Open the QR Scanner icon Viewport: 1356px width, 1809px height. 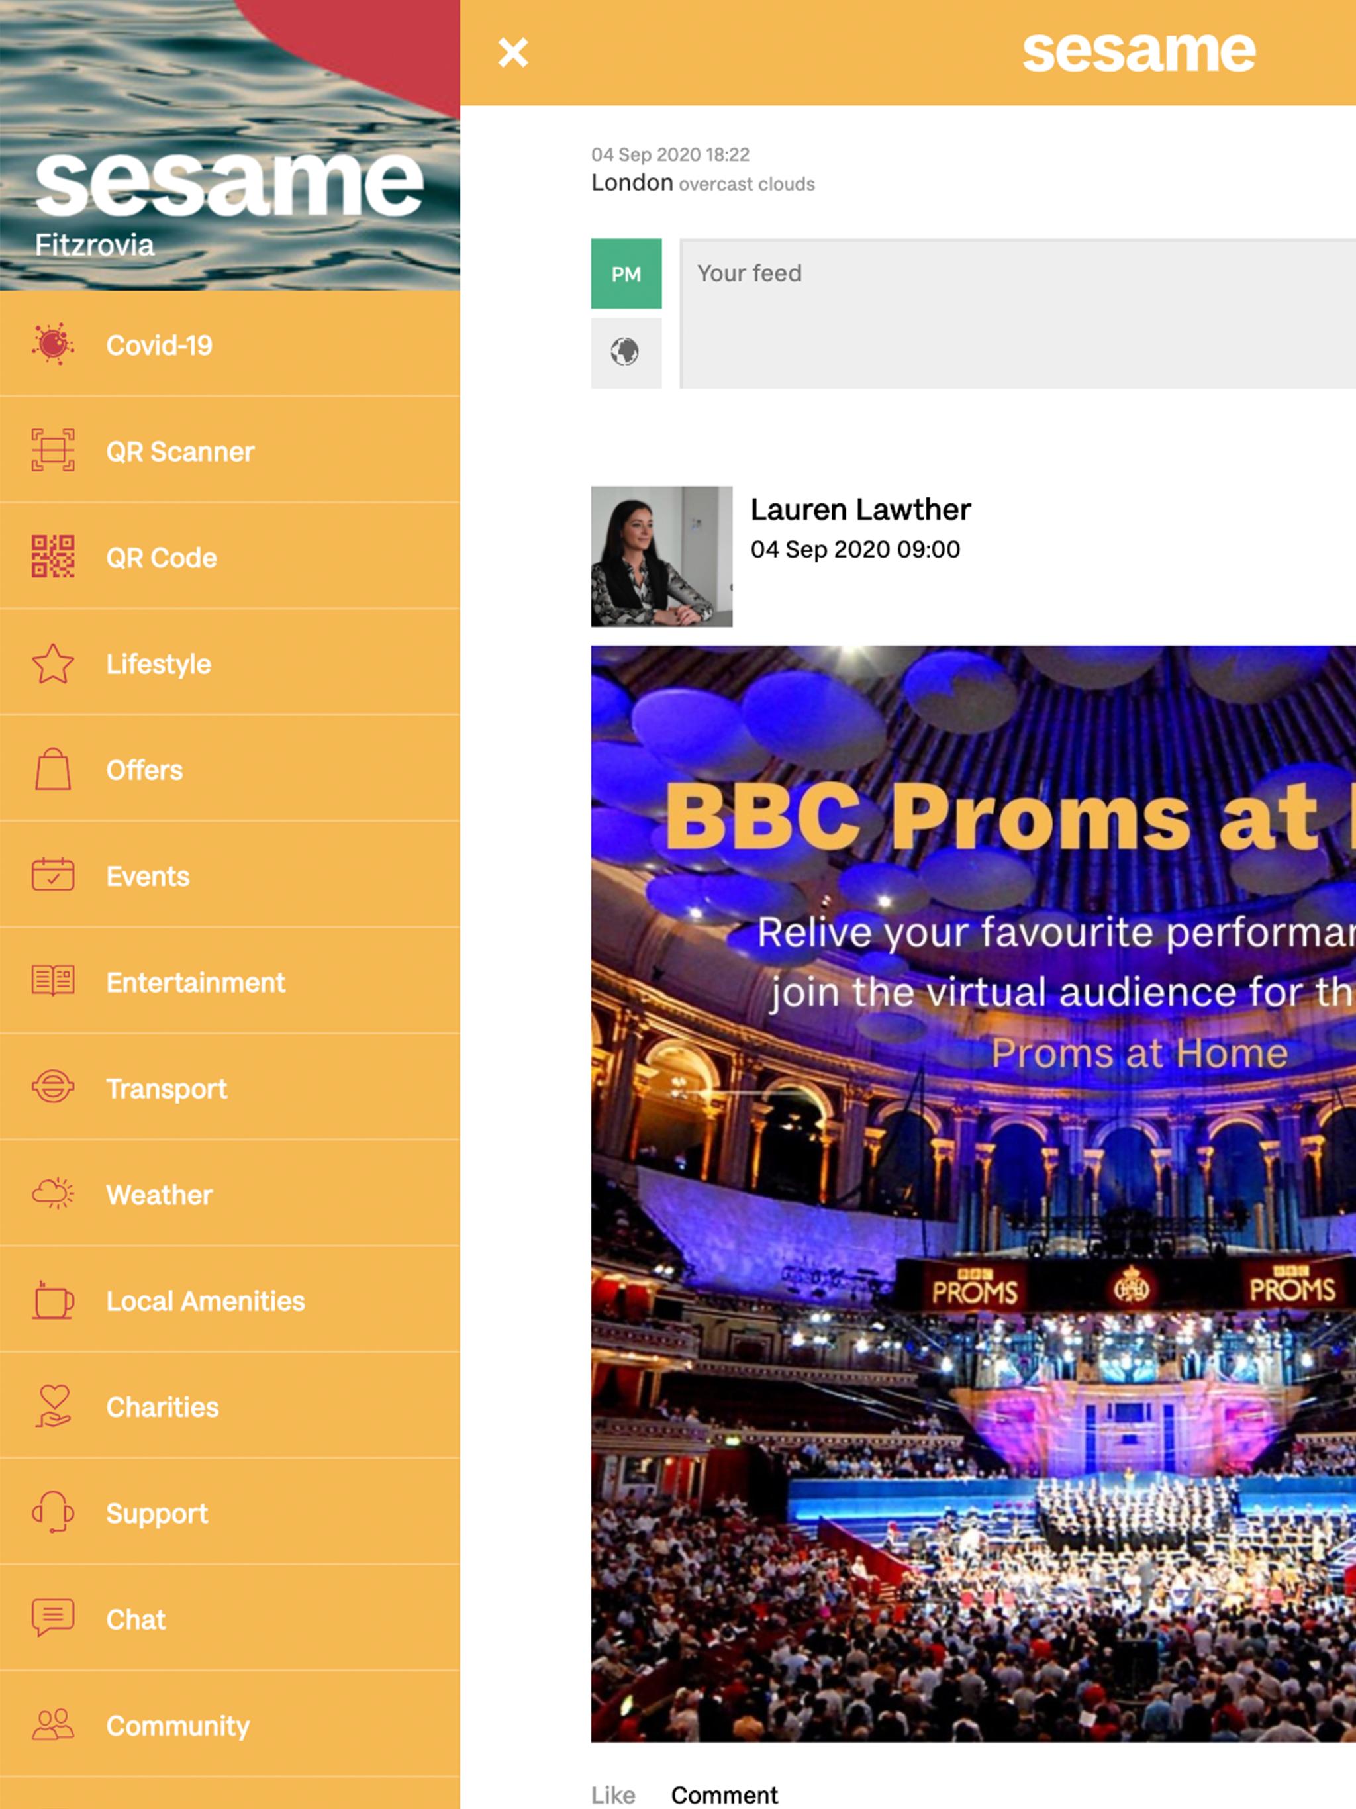(x=52, y=451)
